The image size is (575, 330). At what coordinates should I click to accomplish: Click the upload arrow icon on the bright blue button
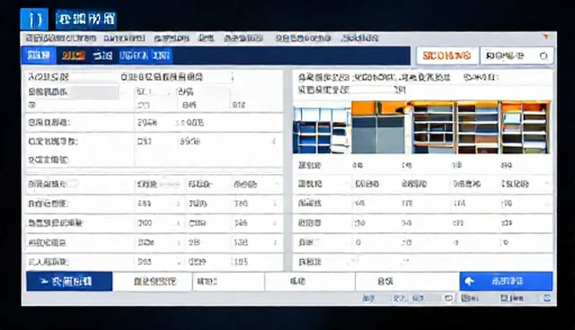(x=469, y=282)
